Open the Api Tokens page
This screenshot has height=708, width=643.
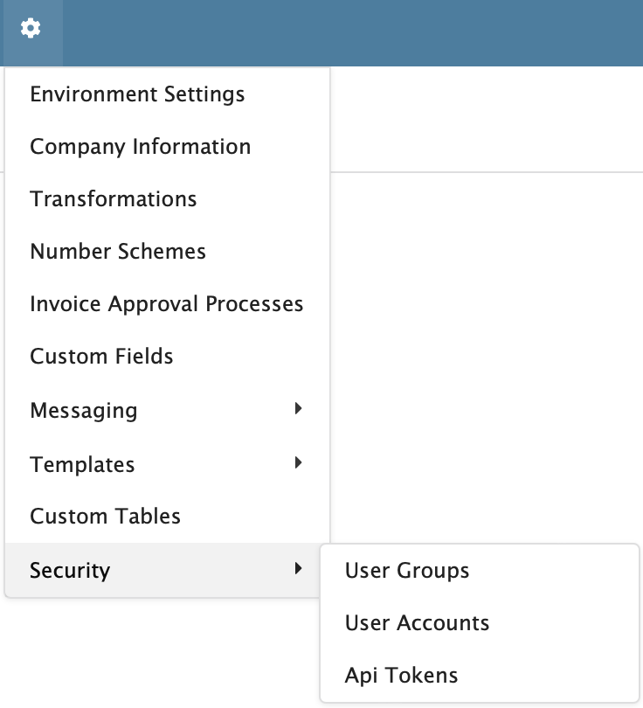401,675
